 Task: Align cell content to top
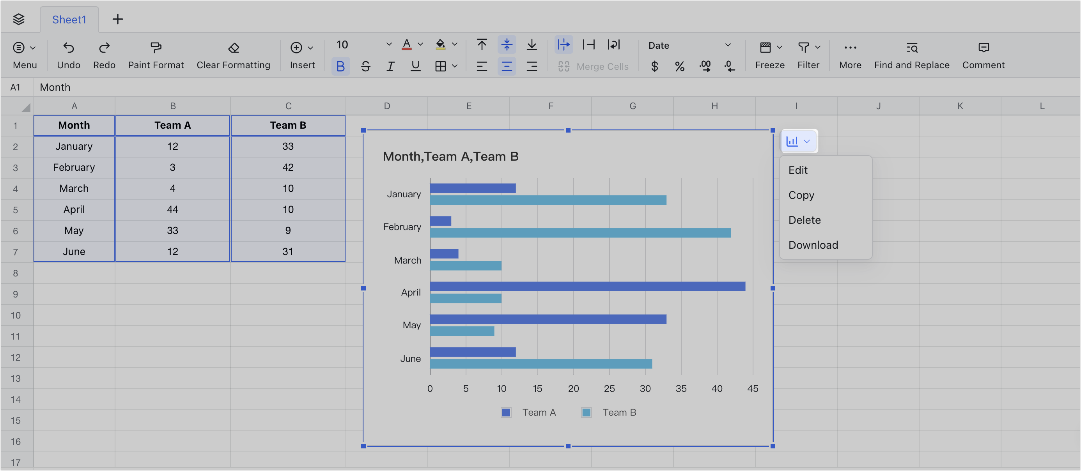click(x=482, y=44)
